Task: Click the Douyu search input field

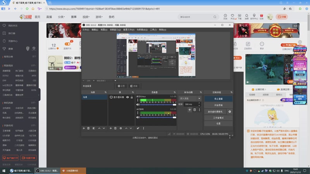Action: pyautogui.click(x=195, y=17)
